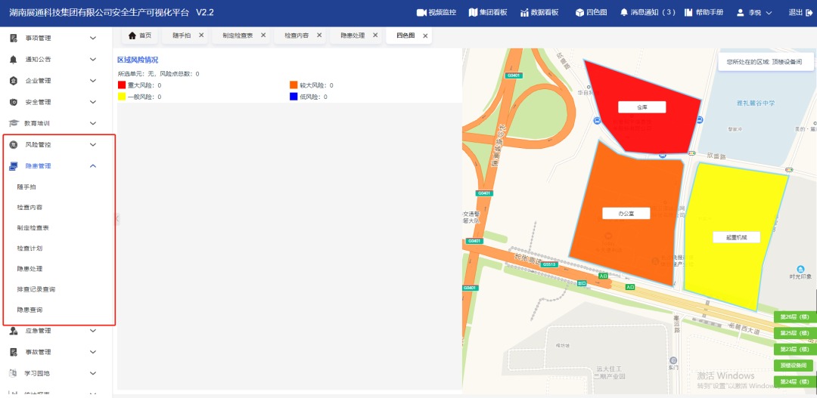Open the 李悦 user dropdown arrow
Screen dimensions: 817x398
click(769, 13)
